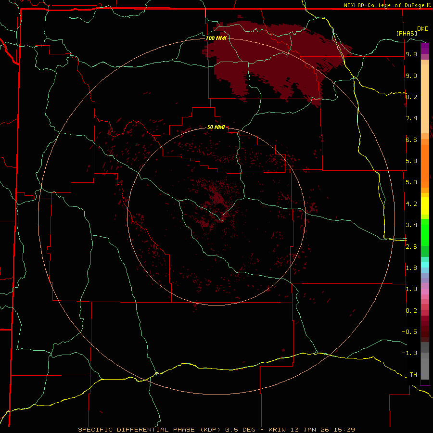Click the 3.4 value on the color scale
Screen dimensions: 433x433
411,225
